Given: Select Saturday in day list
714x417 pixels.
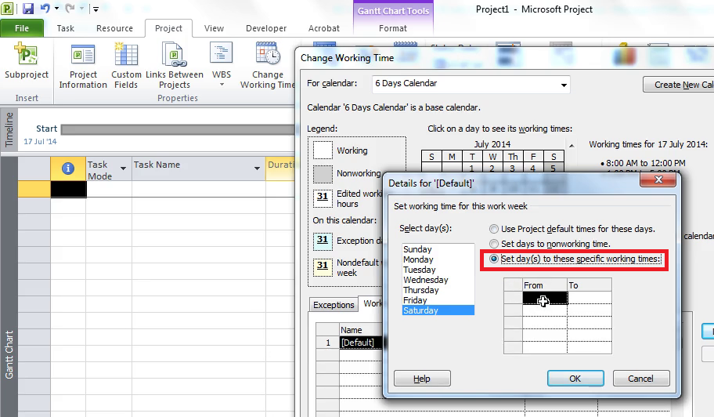Looking at the screenshot, I should 438,310.
